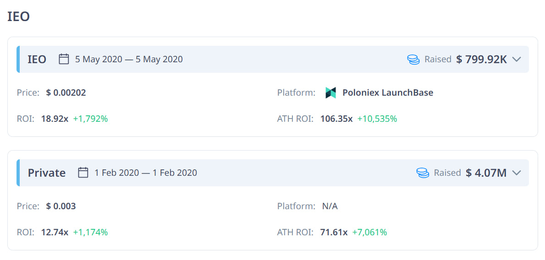This screenshot has height=260, width=545.
Task: Click the +7,061% ATH ROI percentage
Action: [369, 232]
